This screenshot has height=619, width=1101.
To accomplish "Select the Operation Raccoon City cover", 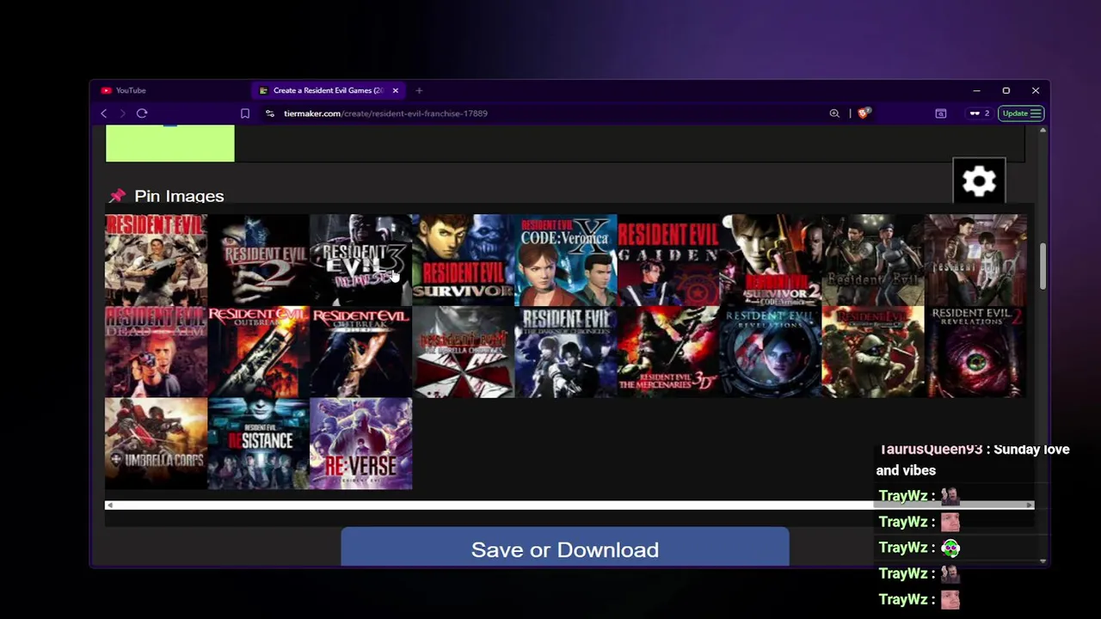I will tap(872, 352).
